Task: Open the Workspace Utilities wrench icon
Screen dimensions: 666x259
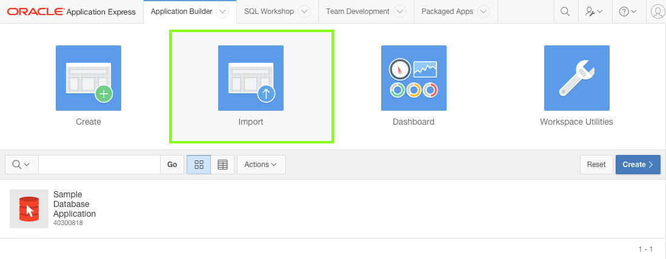Action: (x=576, y=78)
